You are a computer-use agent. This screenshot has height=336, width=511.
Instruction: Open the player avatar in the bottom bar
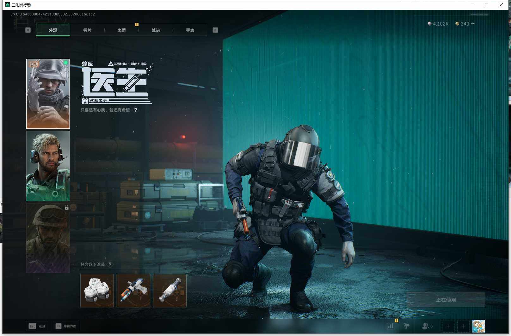pyautogui.click(x=479, y=326)
